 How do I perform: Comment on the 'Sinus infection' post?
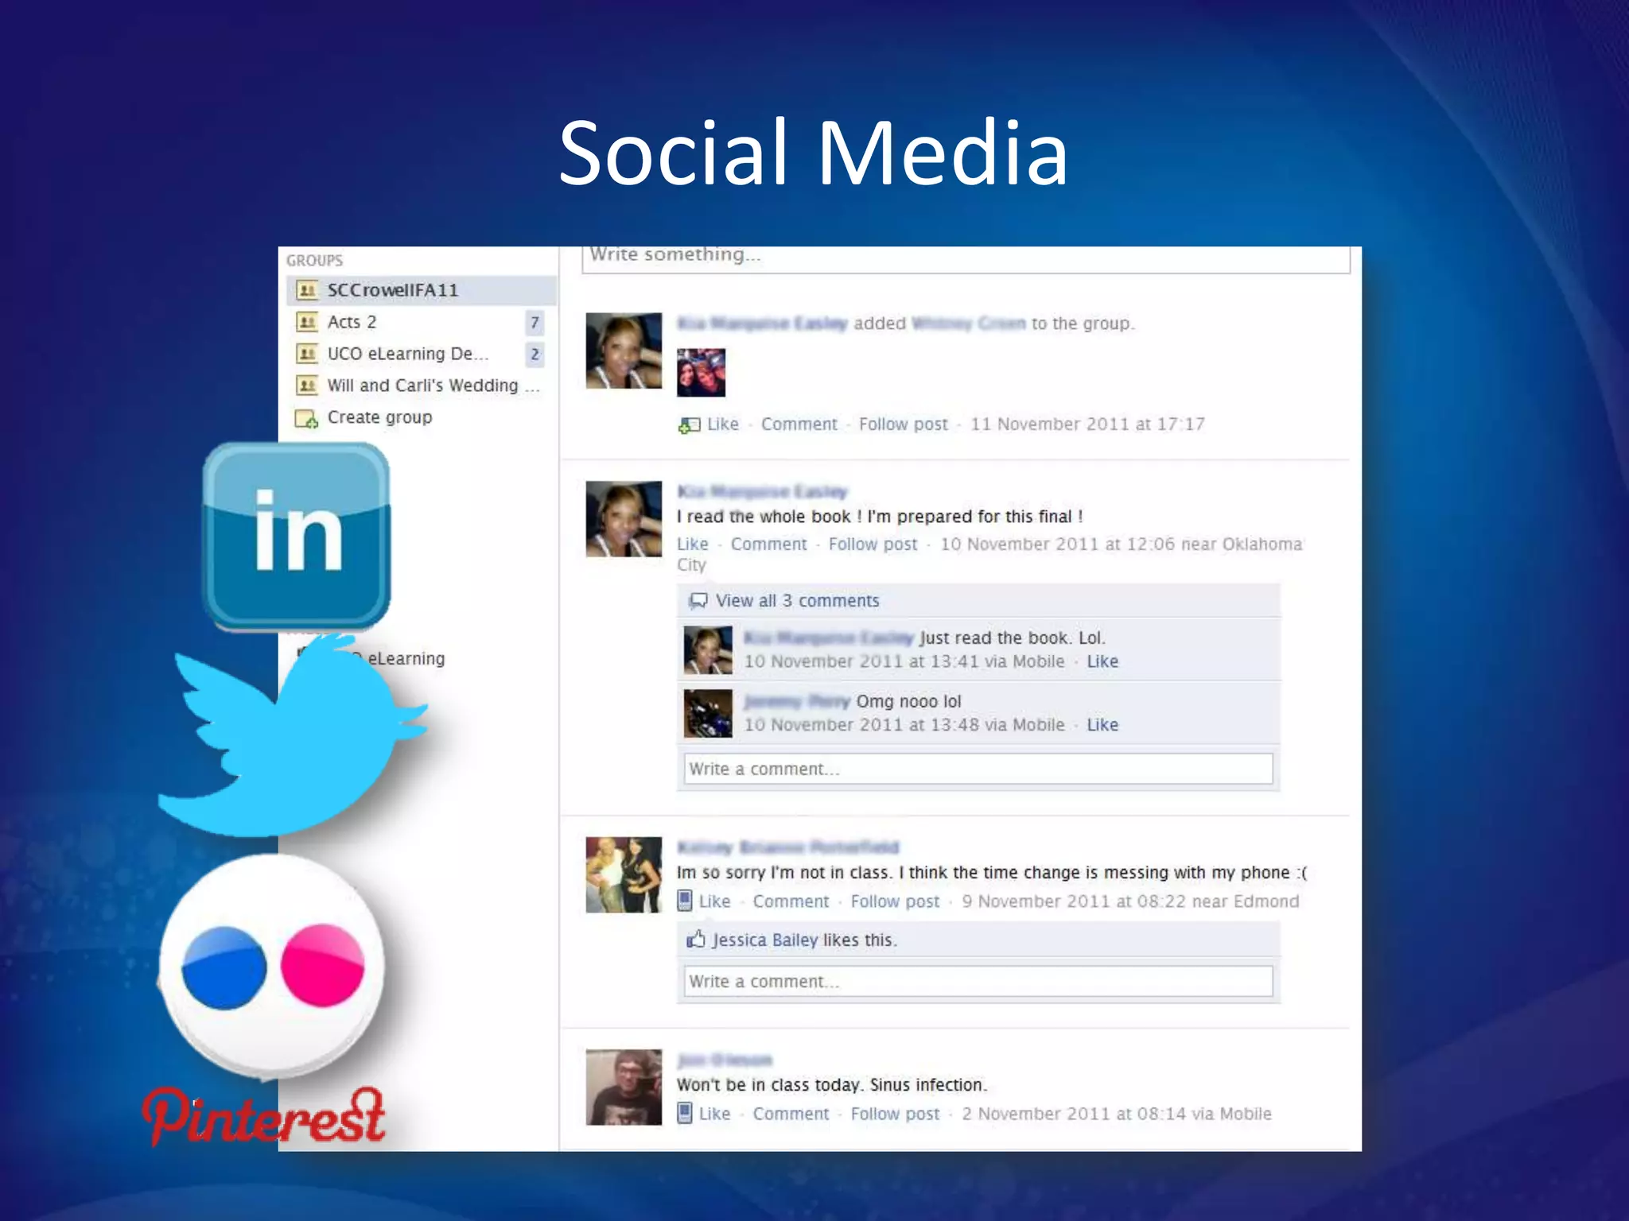click(x=791, y=1114)
